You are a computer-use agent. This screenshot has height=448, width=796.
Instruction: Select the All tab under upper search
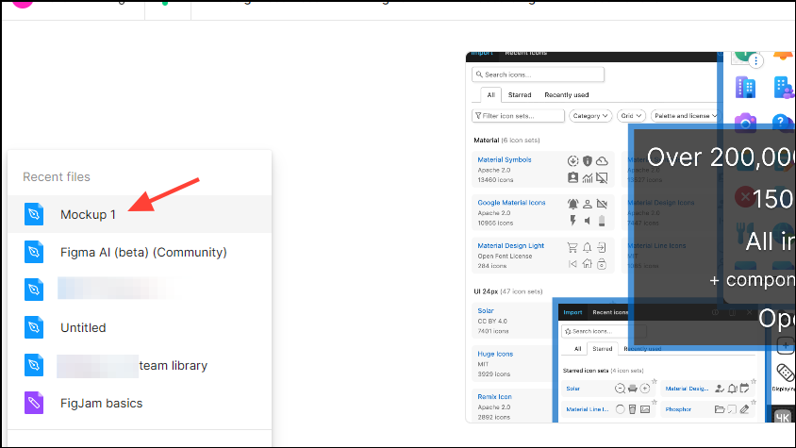click(491, 95)
